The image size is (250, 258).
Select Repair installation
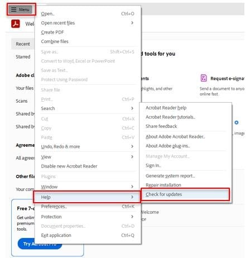[185, 185]
